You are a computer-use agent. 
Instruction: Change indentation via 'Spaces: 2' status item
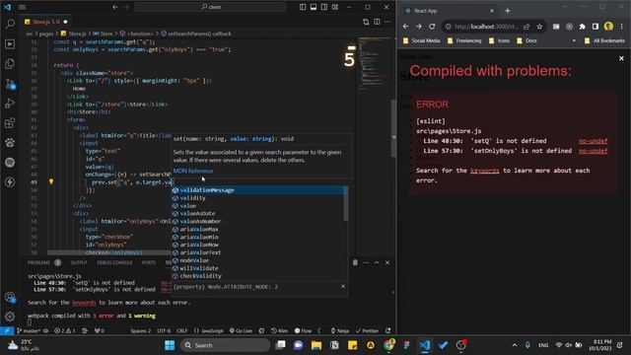pos(140,331)
